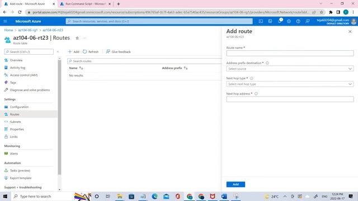Switch to Run Command Script browser tab
Screen dimensions: 358x201
click(85, 4)
